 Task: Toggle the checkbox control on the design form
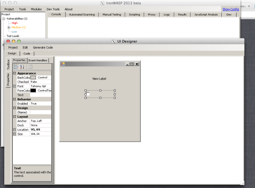point(88,94)
